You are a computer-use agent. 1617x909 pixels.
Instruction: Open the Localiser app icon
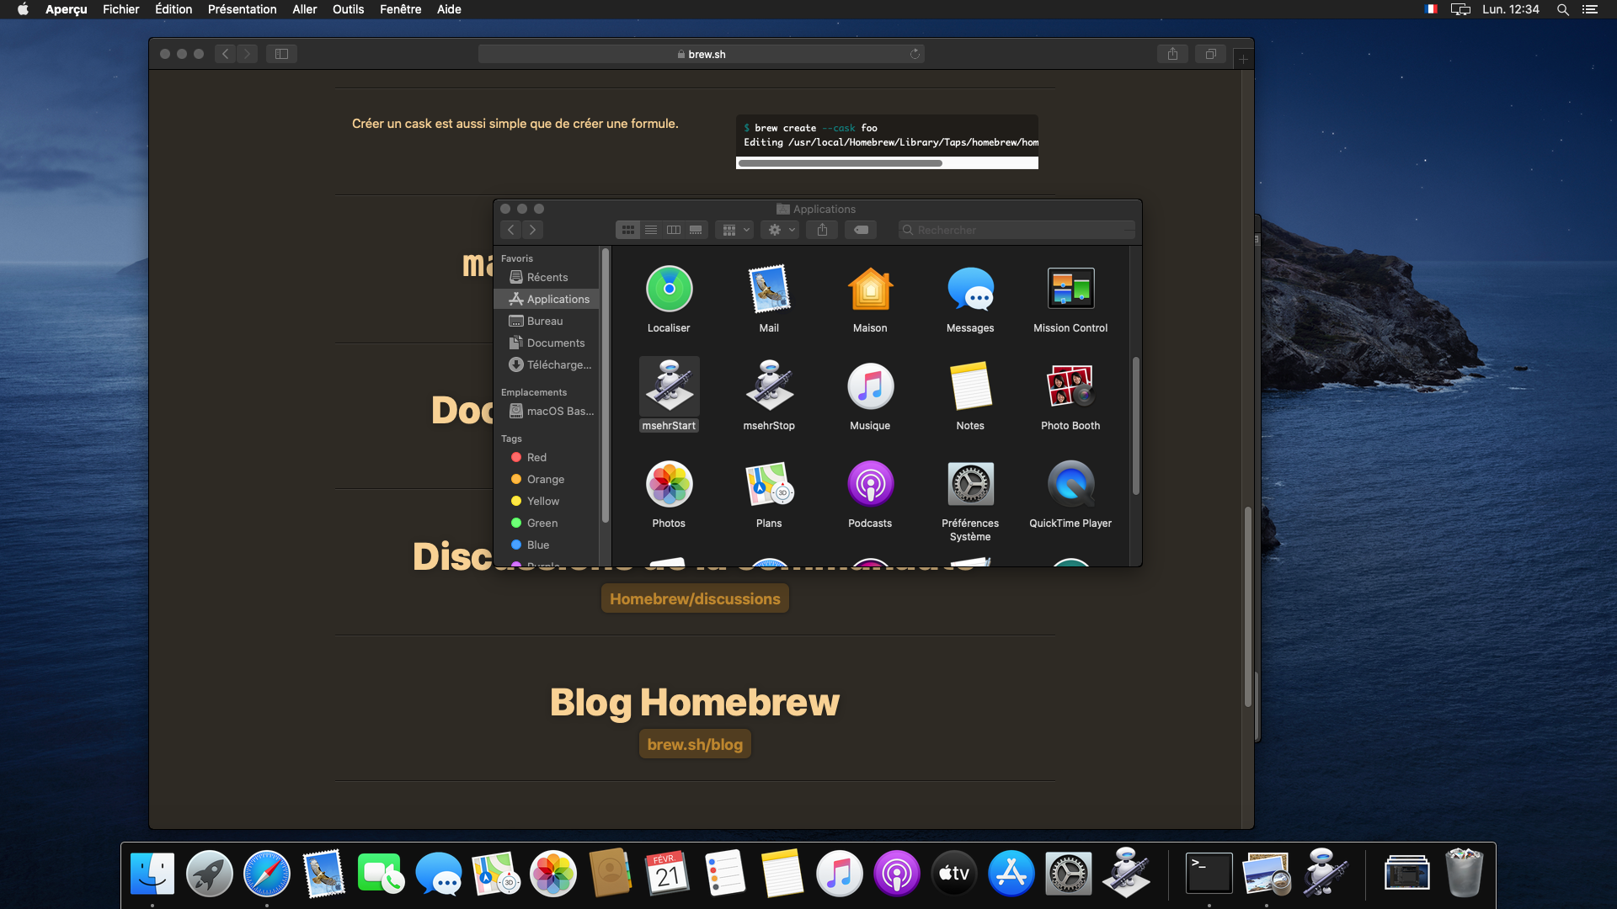coord(669,289)
